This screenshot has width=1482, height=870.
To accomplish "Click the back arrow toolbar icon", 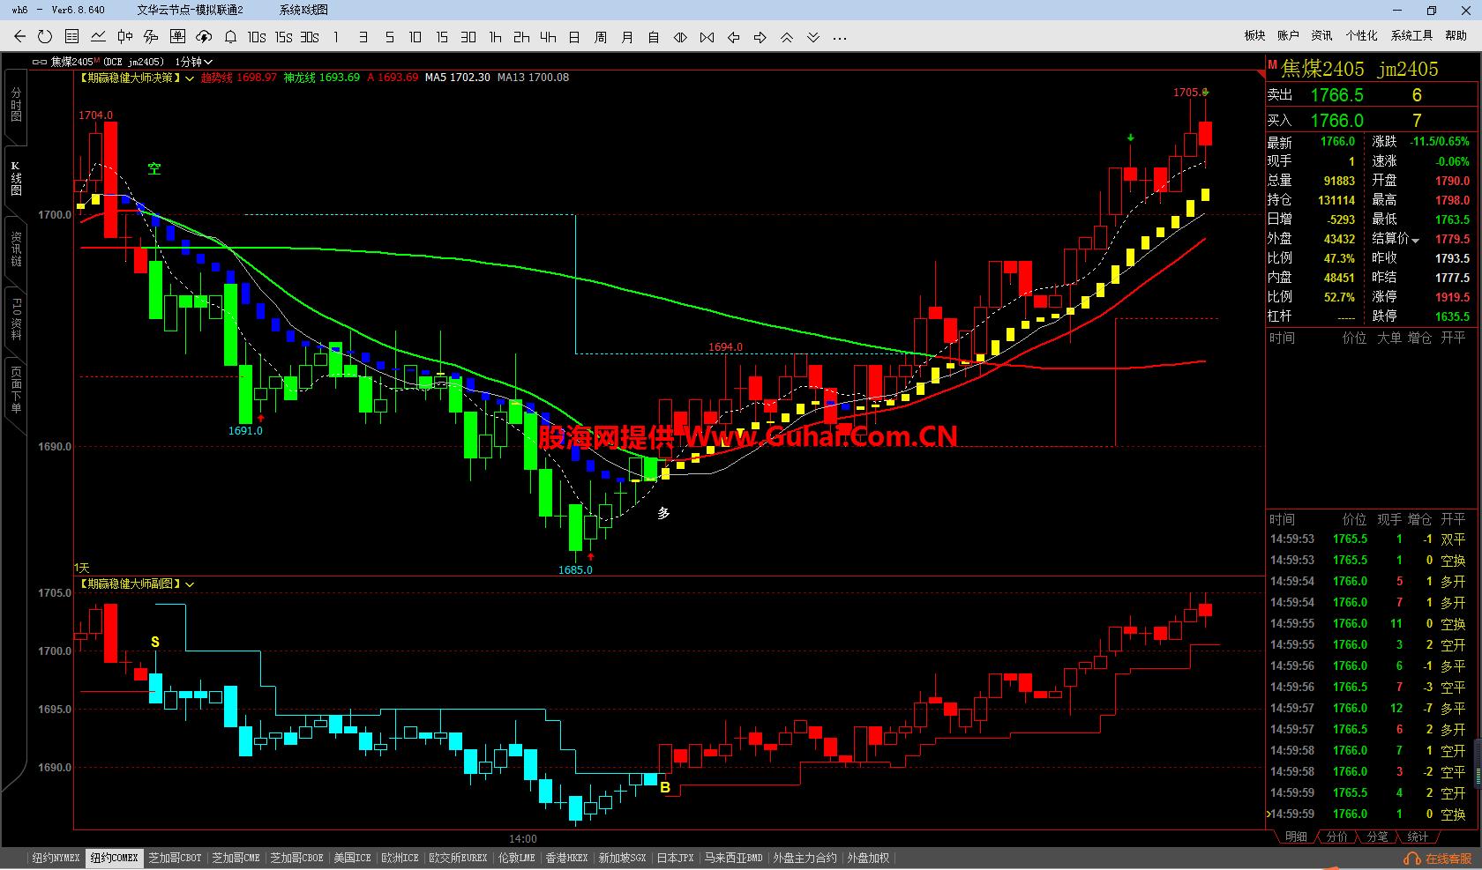I will (19, 37).
